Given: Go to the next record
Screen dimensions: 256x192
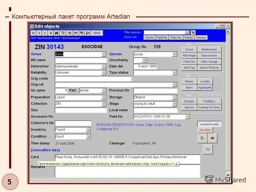Looking at the screenshot, I should [x=45, y=33].
